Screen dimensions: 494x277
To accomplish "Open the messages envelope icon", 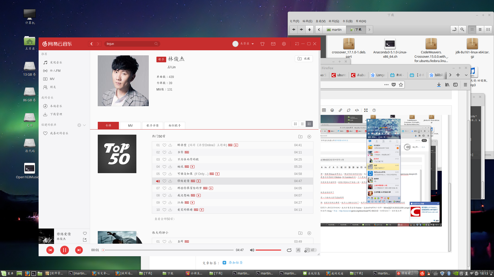I will pos(273,44).
